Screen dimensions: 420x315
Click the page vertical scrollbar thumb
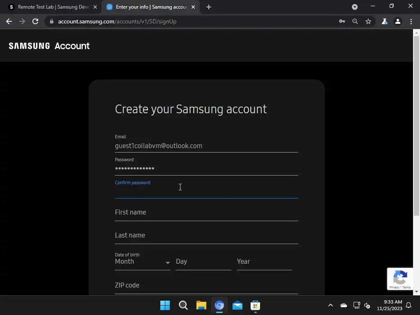click(416, 126)
